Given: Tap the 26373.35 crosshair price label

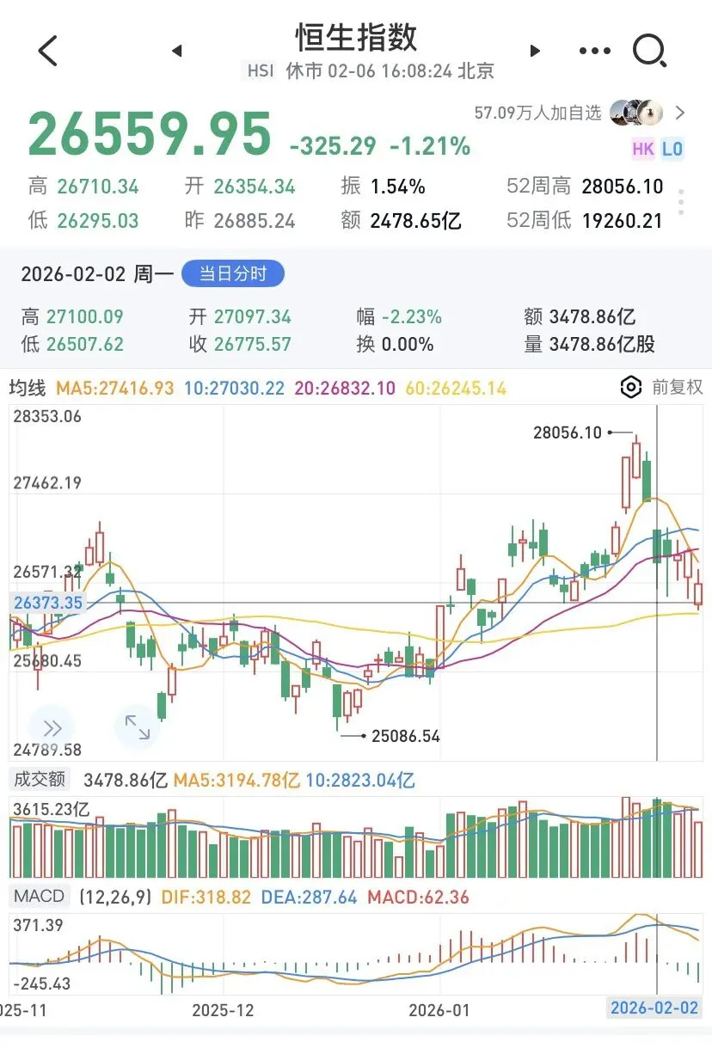Looking at the screenshot, I should 48,603.
